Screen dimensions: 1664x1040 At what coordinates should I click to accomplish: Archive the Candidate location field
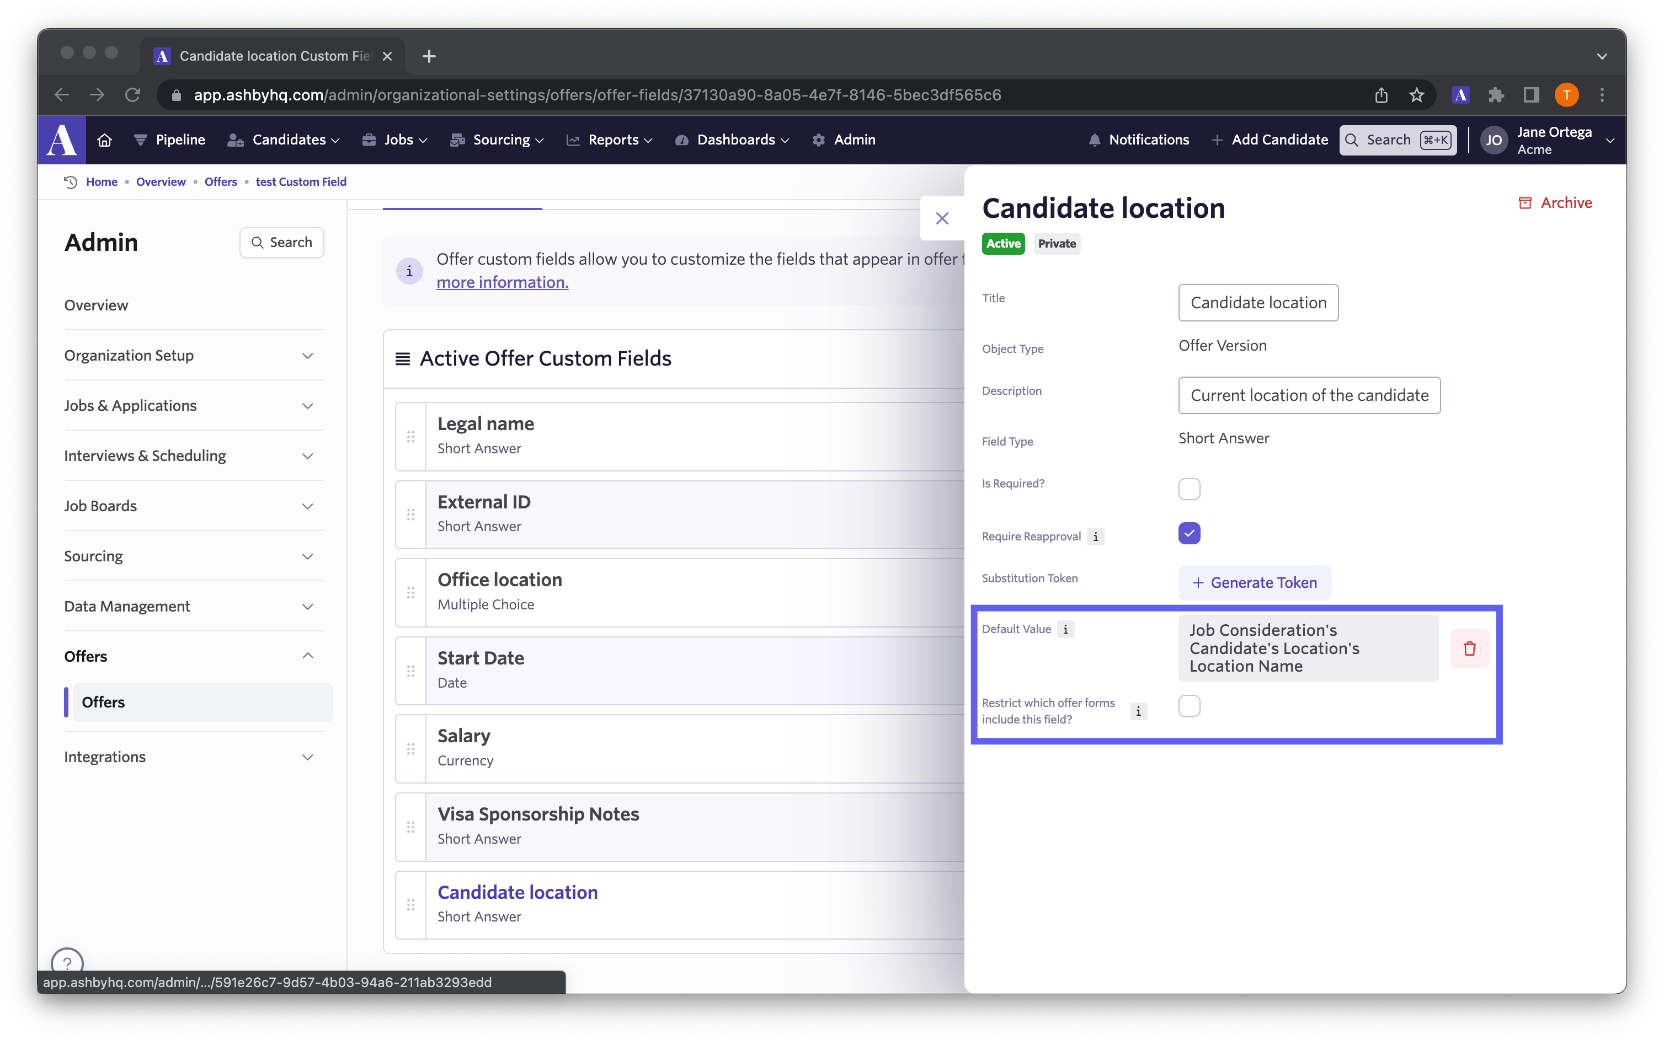(1555, 203)
